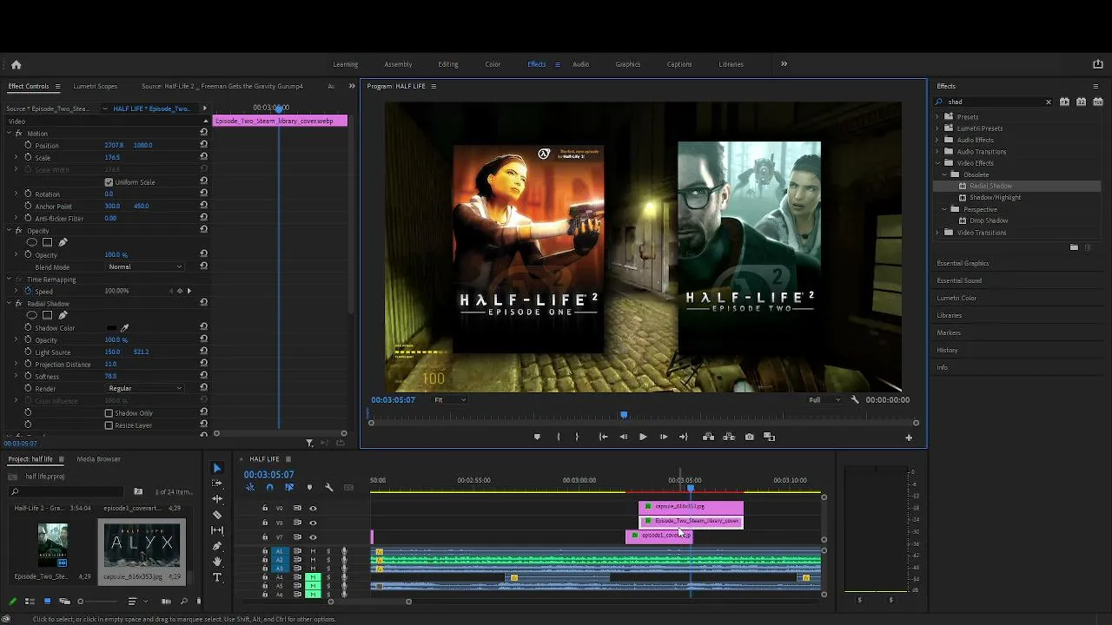The width and height of the screenshot is (1112, 625).
Task: Go to In point in Program monitor
Action: click(x=603, y=437)
